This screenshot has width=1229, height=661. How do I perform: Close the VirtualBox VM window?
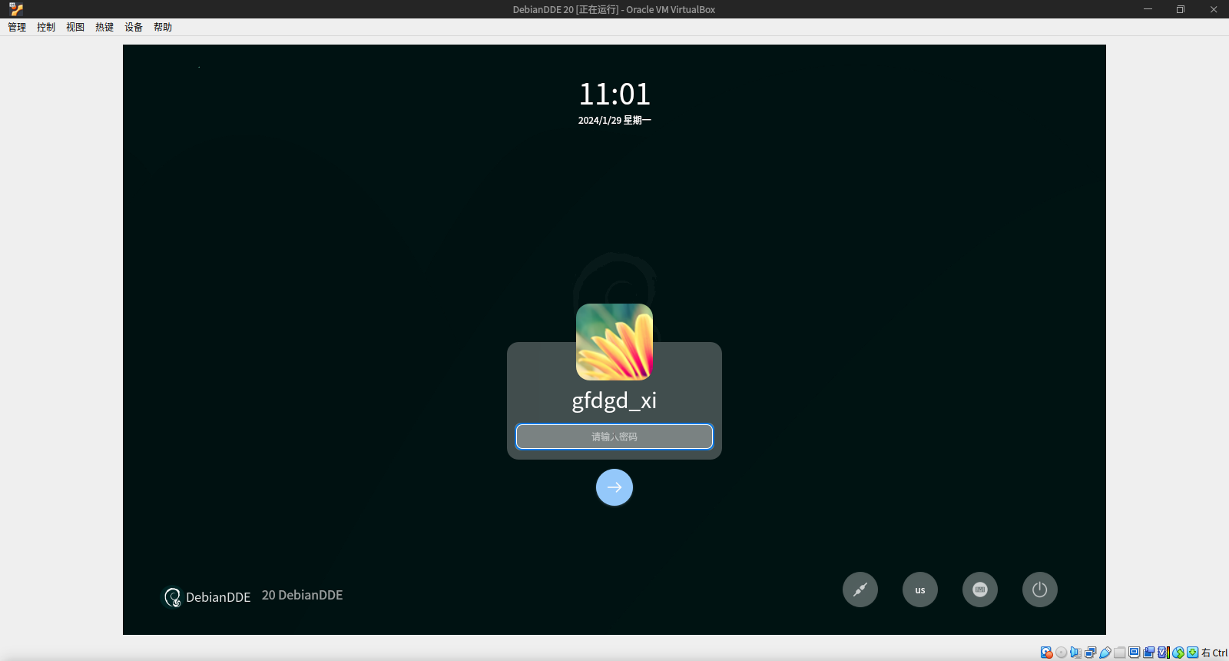(1214, 9)
